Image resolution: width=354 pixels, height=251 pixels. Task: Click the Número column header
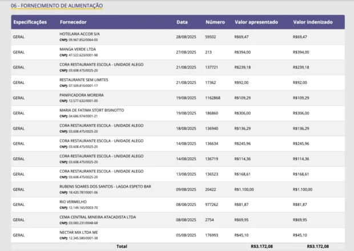pyautogui.click(x=215, y=22)
